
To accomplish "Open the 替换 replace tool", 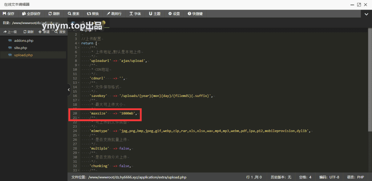I will pos(93,14).
